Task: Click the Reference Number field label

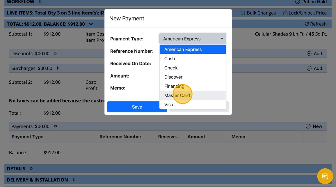Action: [x=132, y=51]
